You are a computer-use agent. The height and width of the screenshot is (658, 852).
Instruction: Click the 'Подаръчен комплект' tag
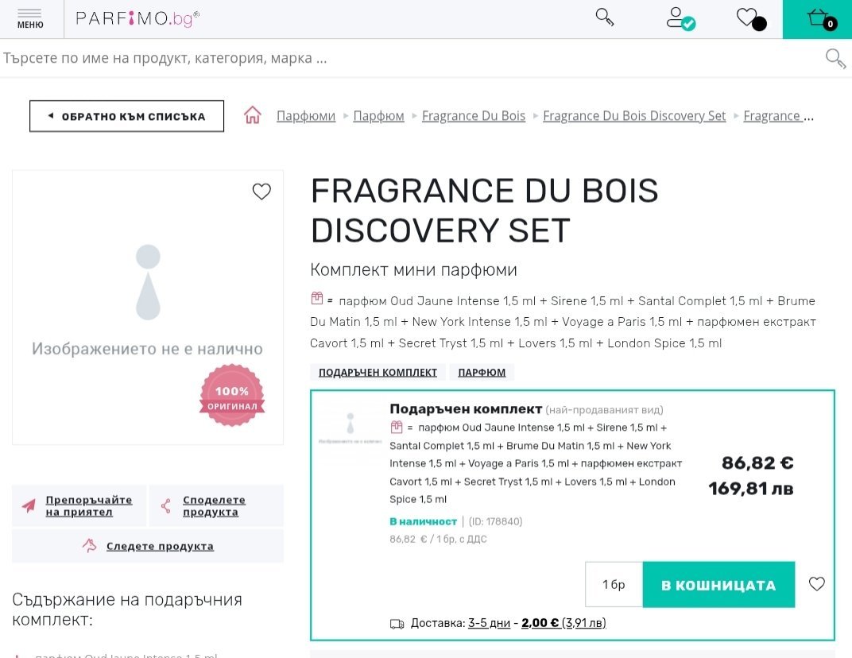pos(378,372)
